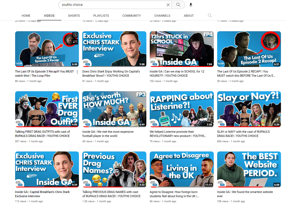Add Episode 3 Recap video to queue

pyautogui.click(x=75, y=42)
